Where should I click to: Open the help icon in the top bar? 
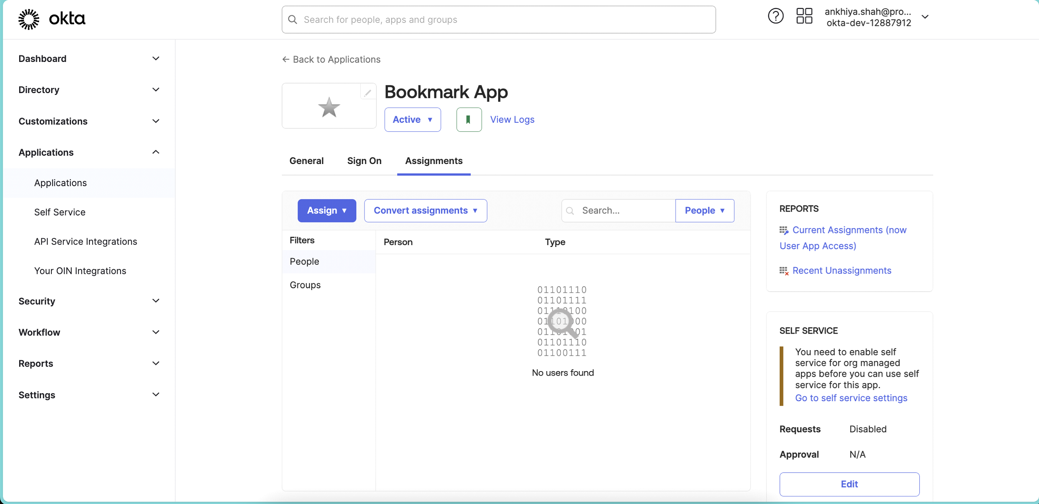pos(775,17)
